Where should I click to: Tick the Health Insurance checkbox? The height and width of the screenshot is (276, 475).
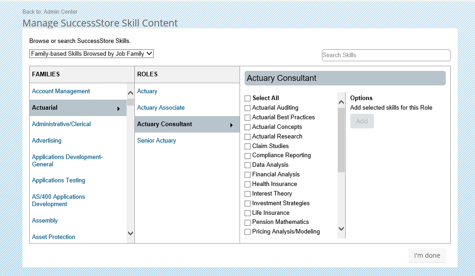247,184
